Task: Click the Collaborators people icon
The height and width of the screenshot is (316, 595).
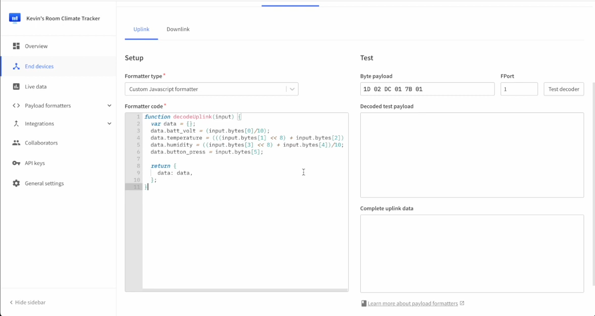Action: coord(16,143)
